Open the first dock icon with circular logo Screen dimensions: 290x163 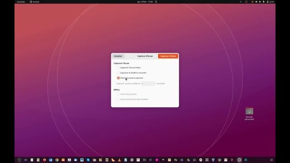(19, 160)
